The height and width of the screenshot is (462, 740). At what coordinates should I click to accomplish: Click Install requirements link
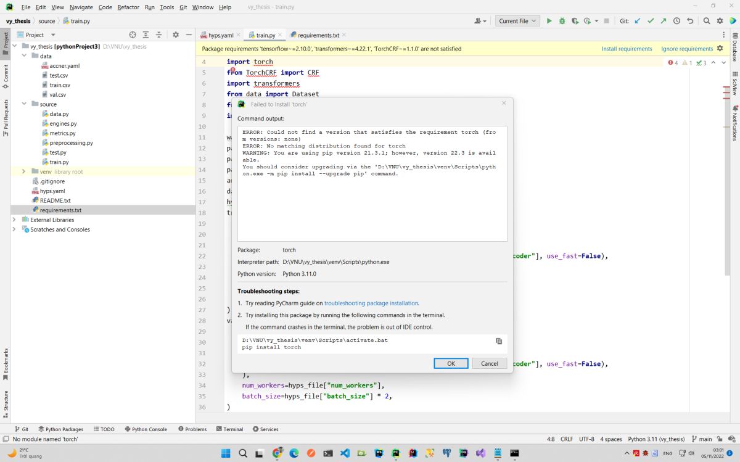(x=627, y=49)
